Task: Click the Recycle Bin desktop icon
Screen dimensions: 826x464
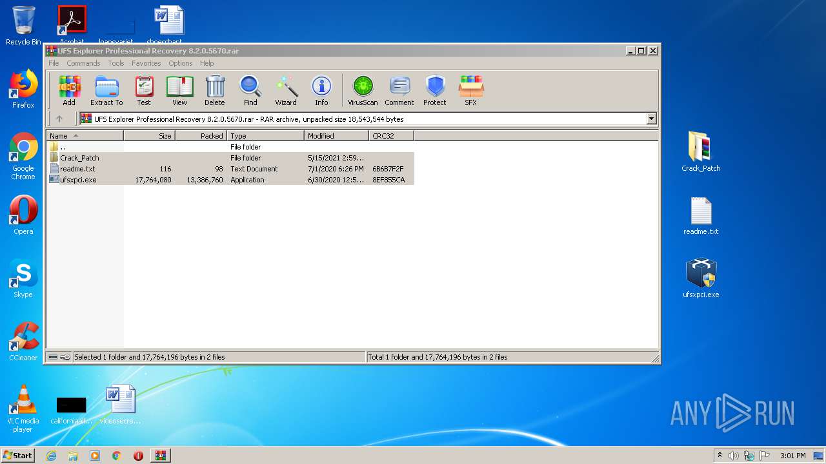Action: coord(23,26)
